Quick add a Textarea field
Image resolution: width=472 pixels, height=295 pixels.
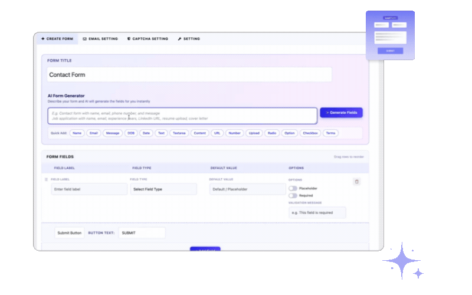pos(179,133)
